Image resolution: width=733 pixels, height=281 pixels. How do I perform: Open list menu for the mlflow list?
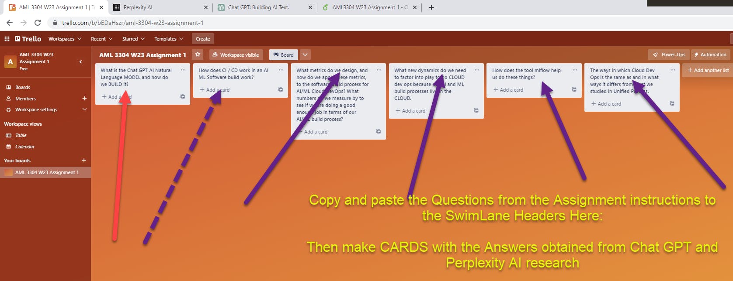click(x=575, y=70)
